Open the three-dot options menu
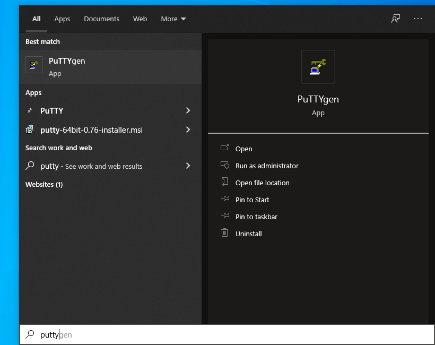The width and height of the screenshot is (435, 345). pos(418,19)
